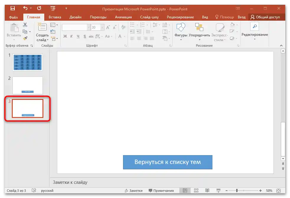Open the Дизайн ribbon tab
This screenshot has width=290, height=198.
point(75,17)
